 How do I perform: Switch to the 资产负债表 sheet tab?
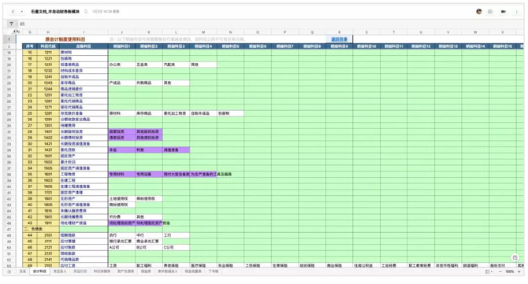[x=125, y=271]
